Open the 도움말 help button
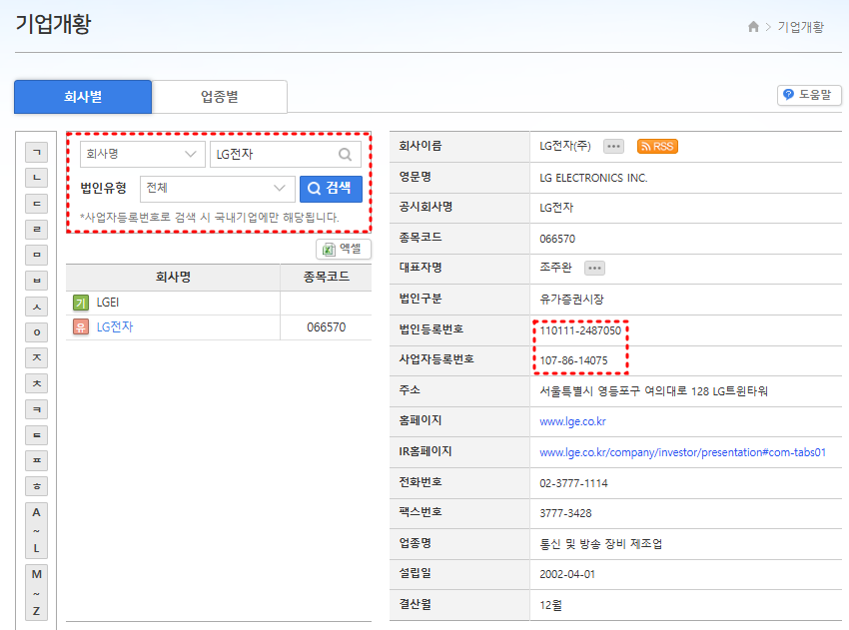This screenshot has height=630, width=849. (x=809, y=95)
